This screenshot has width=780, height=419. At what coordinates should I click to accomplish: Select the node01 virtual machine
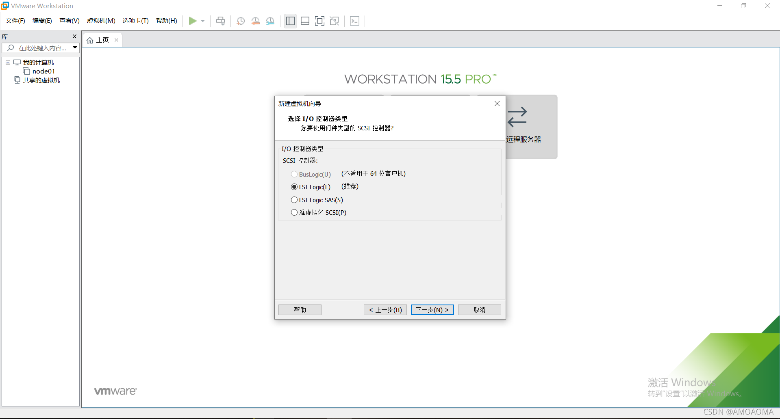pos(43,71)
